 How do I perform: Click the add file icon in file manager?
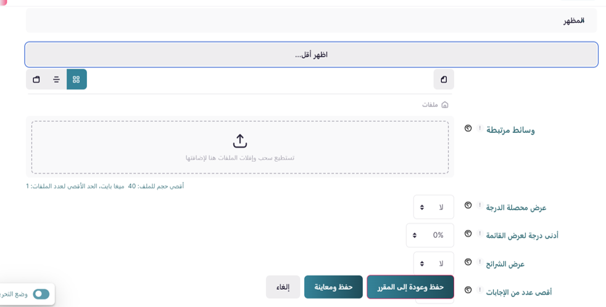tap(444, 79)
